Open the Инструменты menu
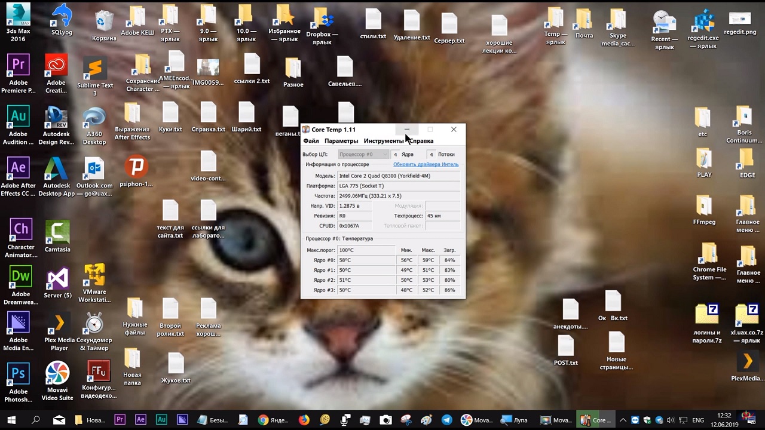 [x=382, y=141]
